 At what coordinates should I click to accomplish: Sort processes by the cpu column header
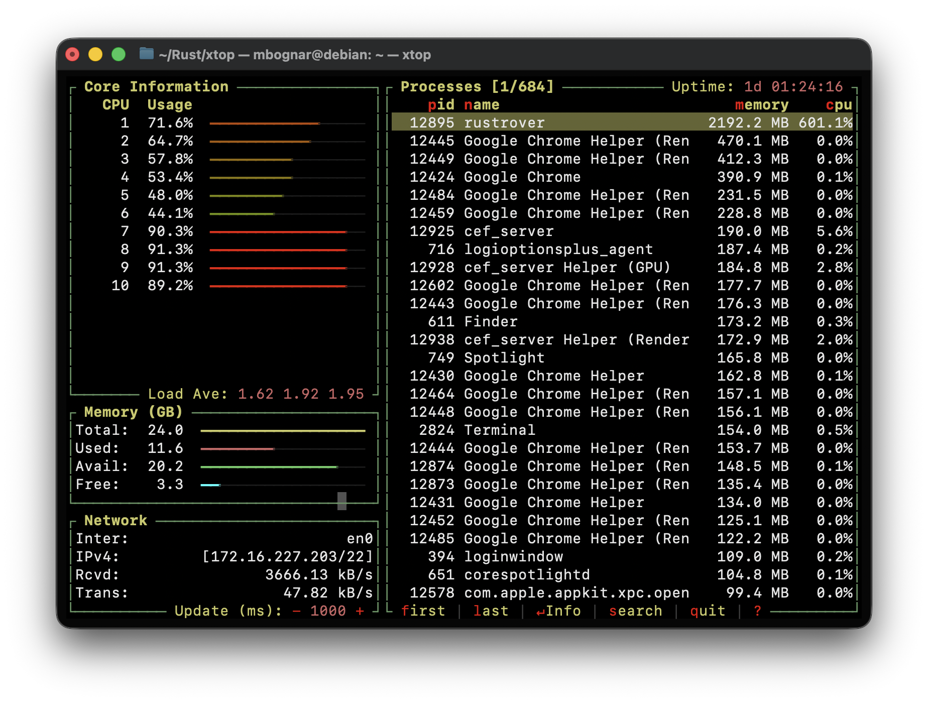pyautogui.click(x=839, y=104)
